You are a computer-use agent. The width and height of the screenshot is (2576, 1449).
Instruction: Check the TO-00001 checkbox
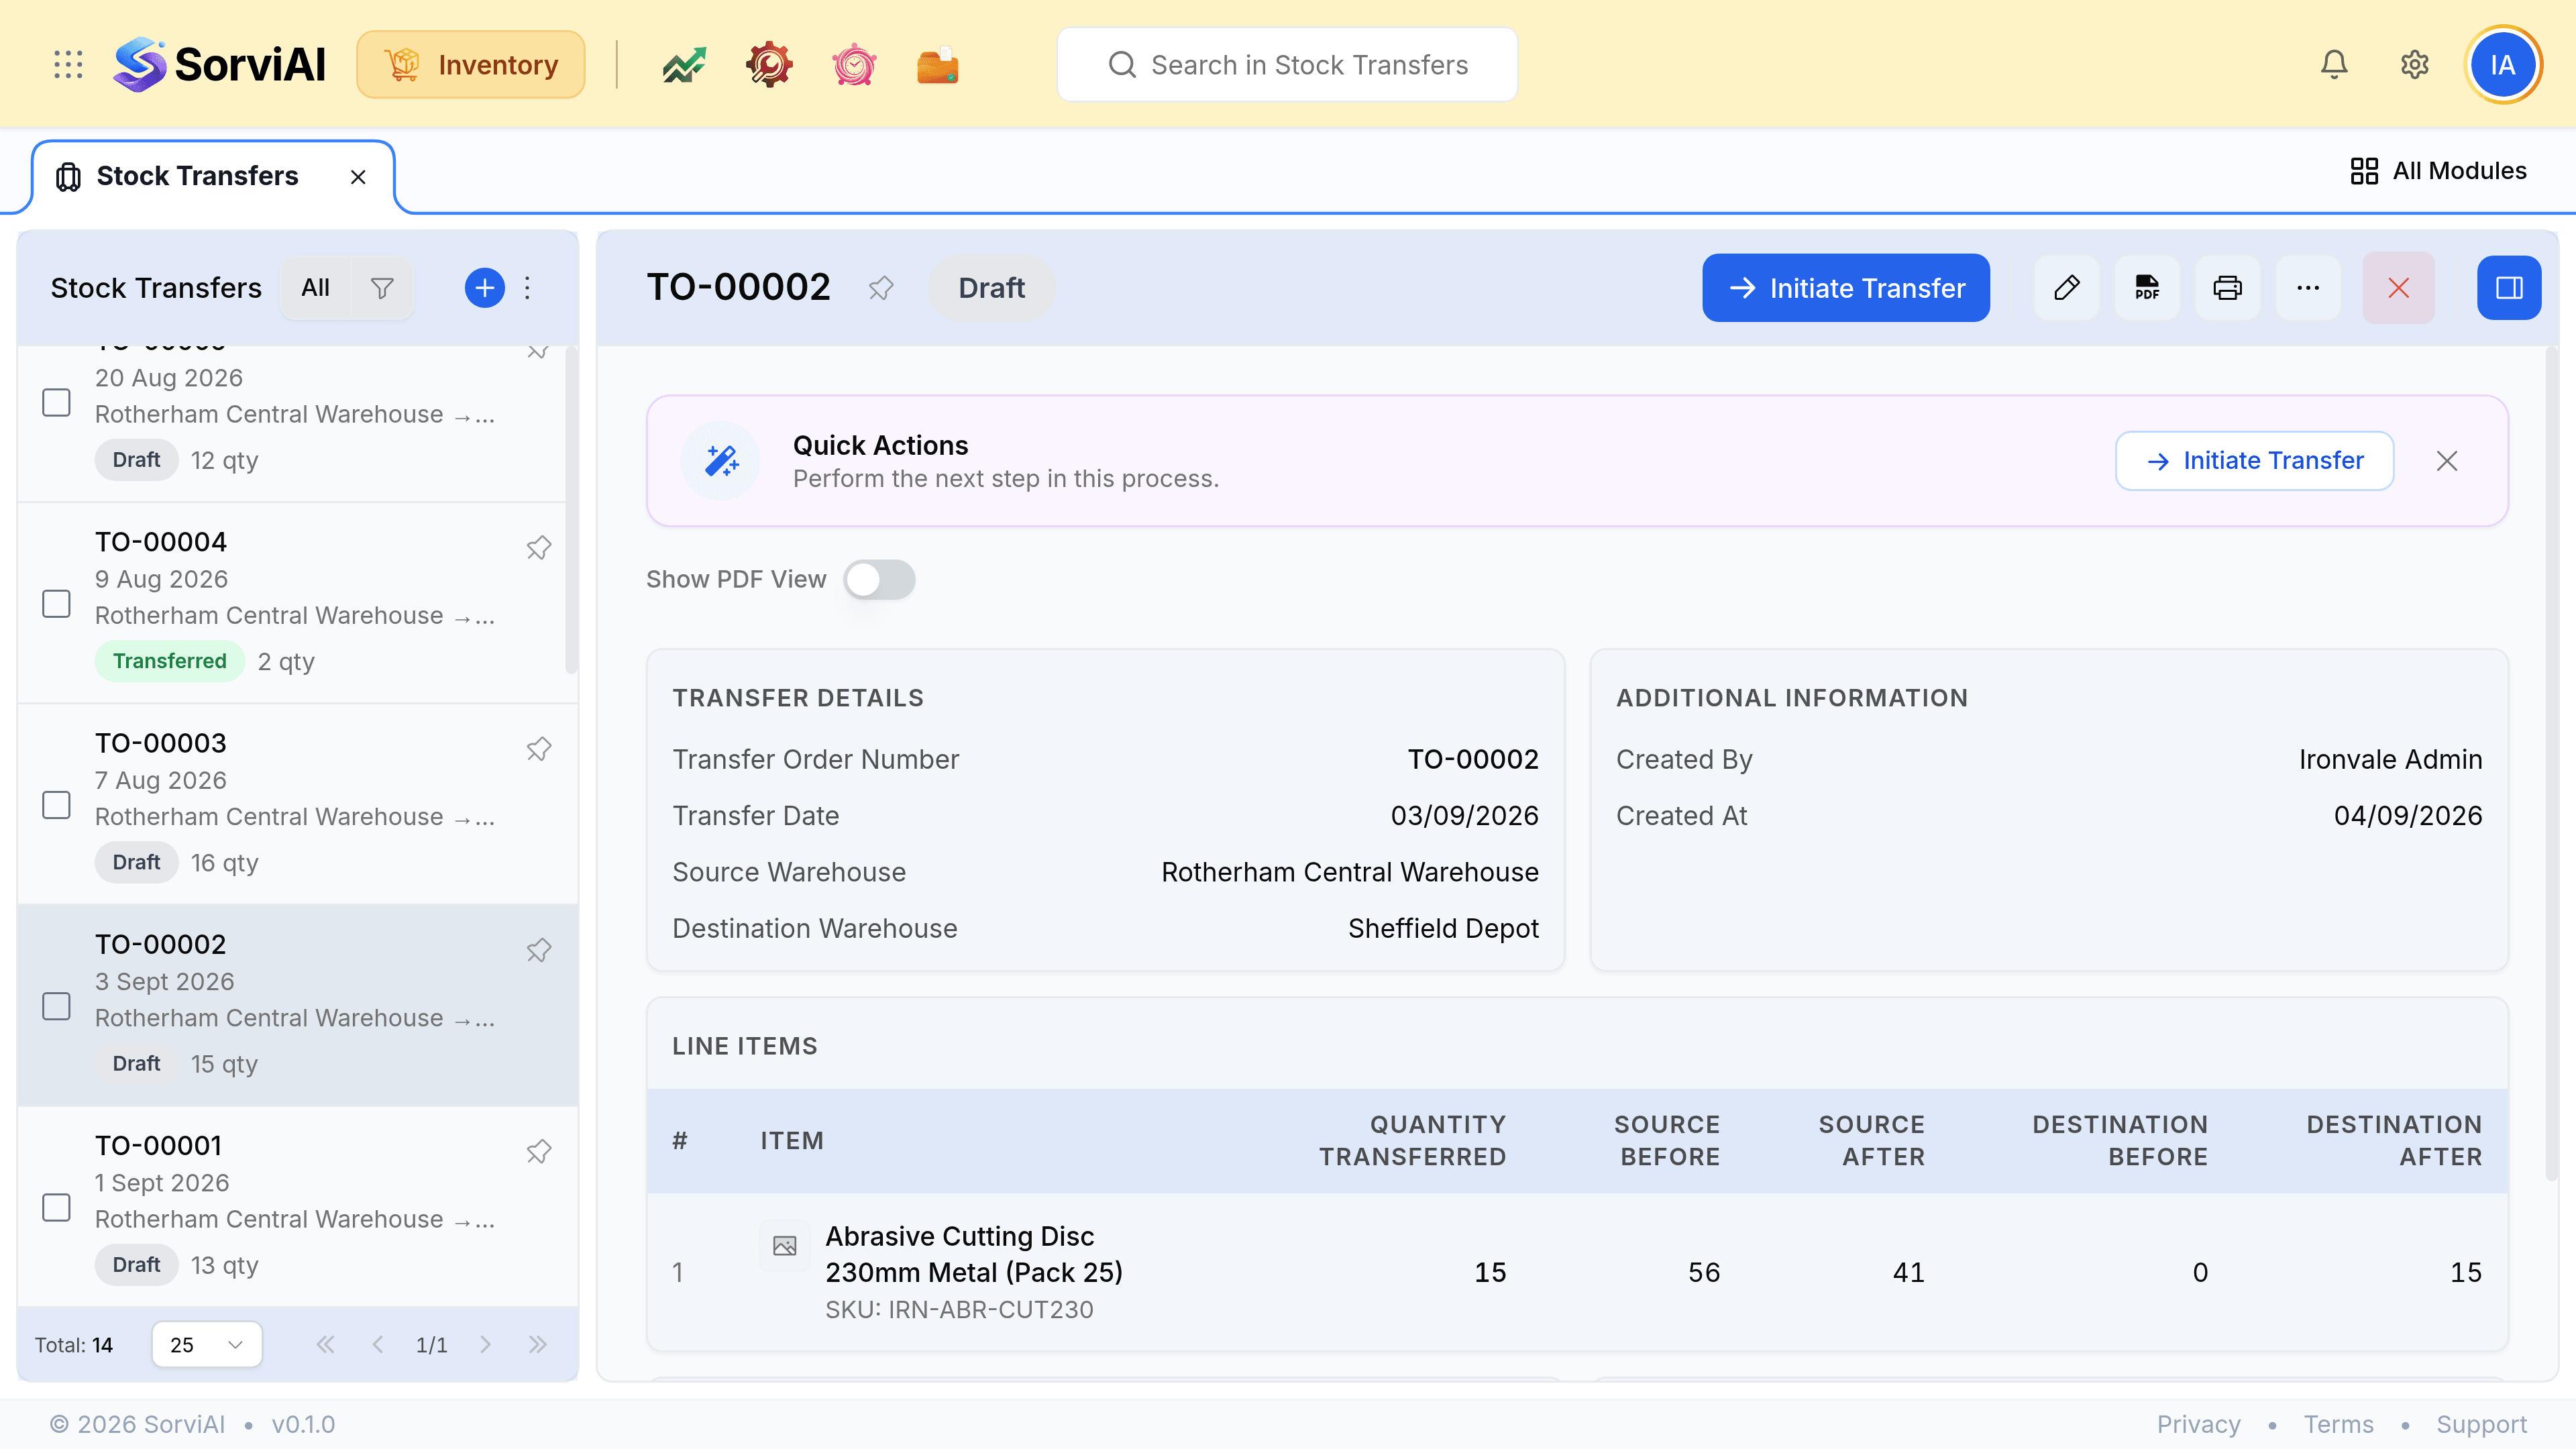coord(56,1207)
